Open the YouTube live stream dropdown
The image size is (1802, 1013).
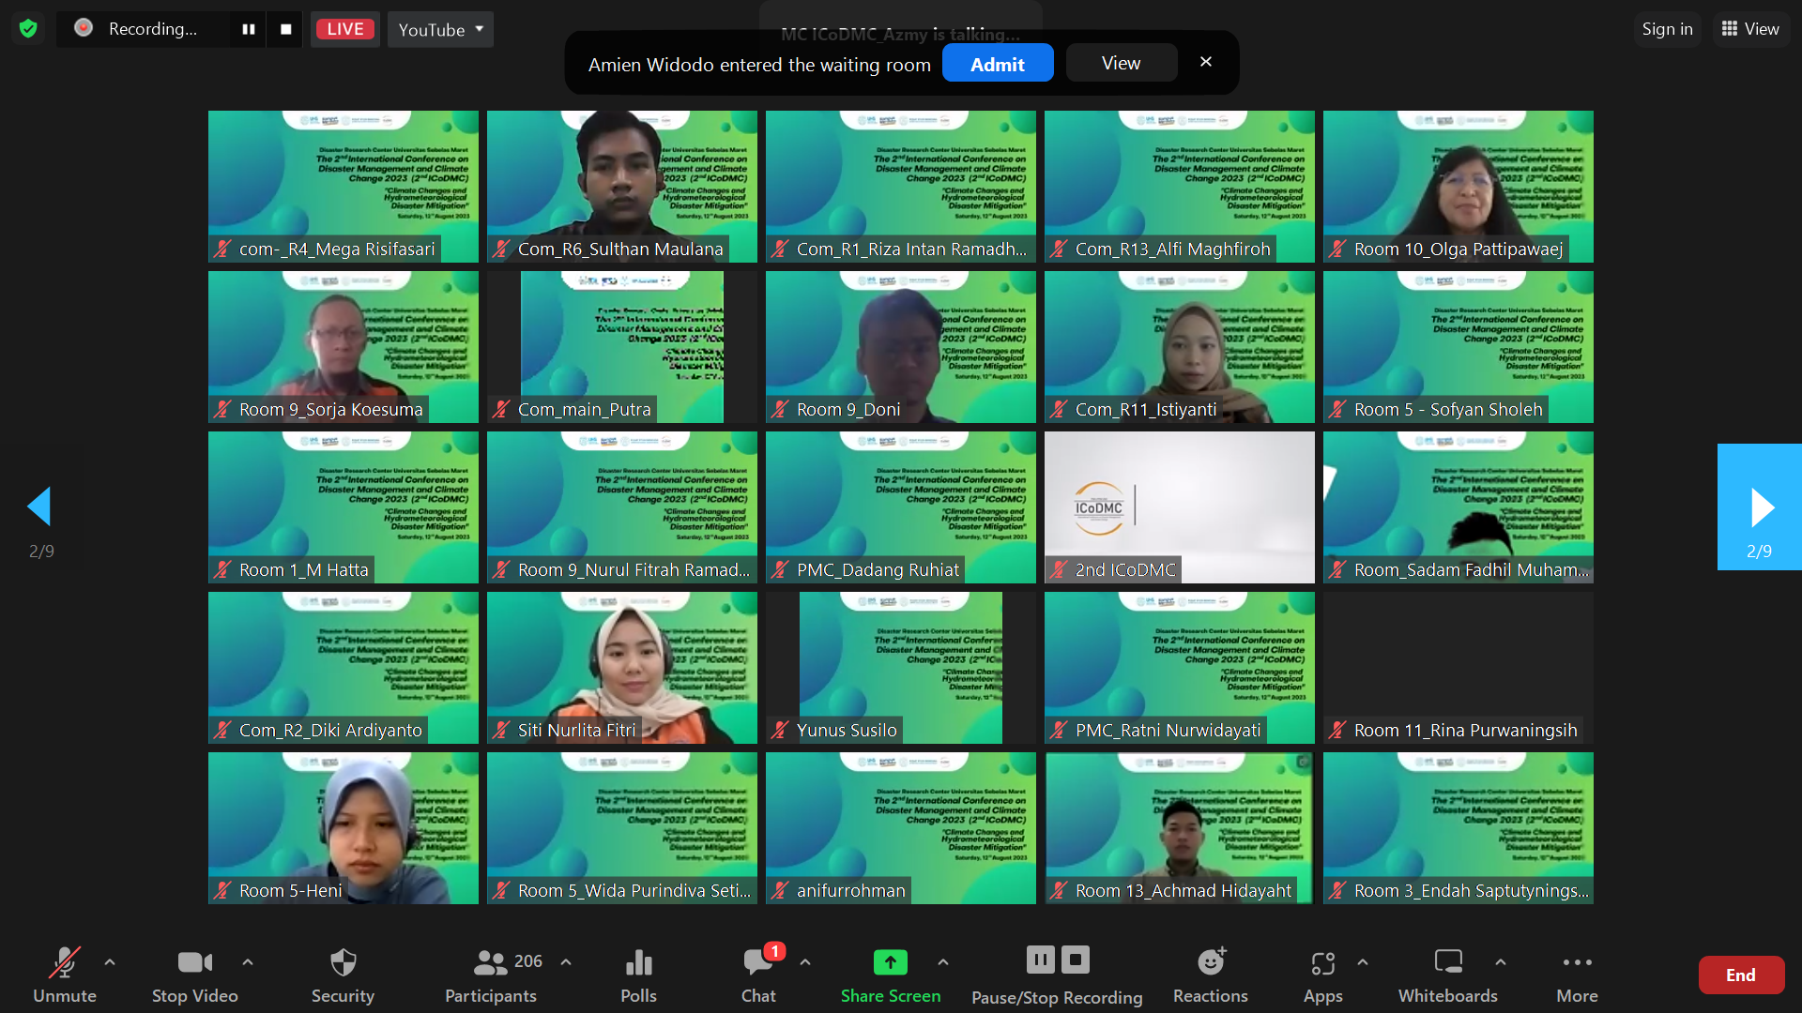click(x=440, y=29)
